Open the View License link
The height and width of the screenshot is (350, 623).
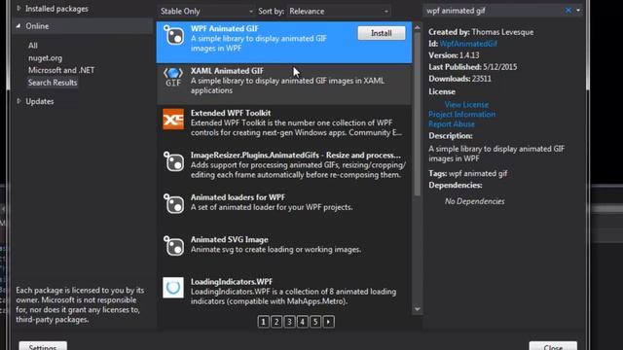coord(466,104)
